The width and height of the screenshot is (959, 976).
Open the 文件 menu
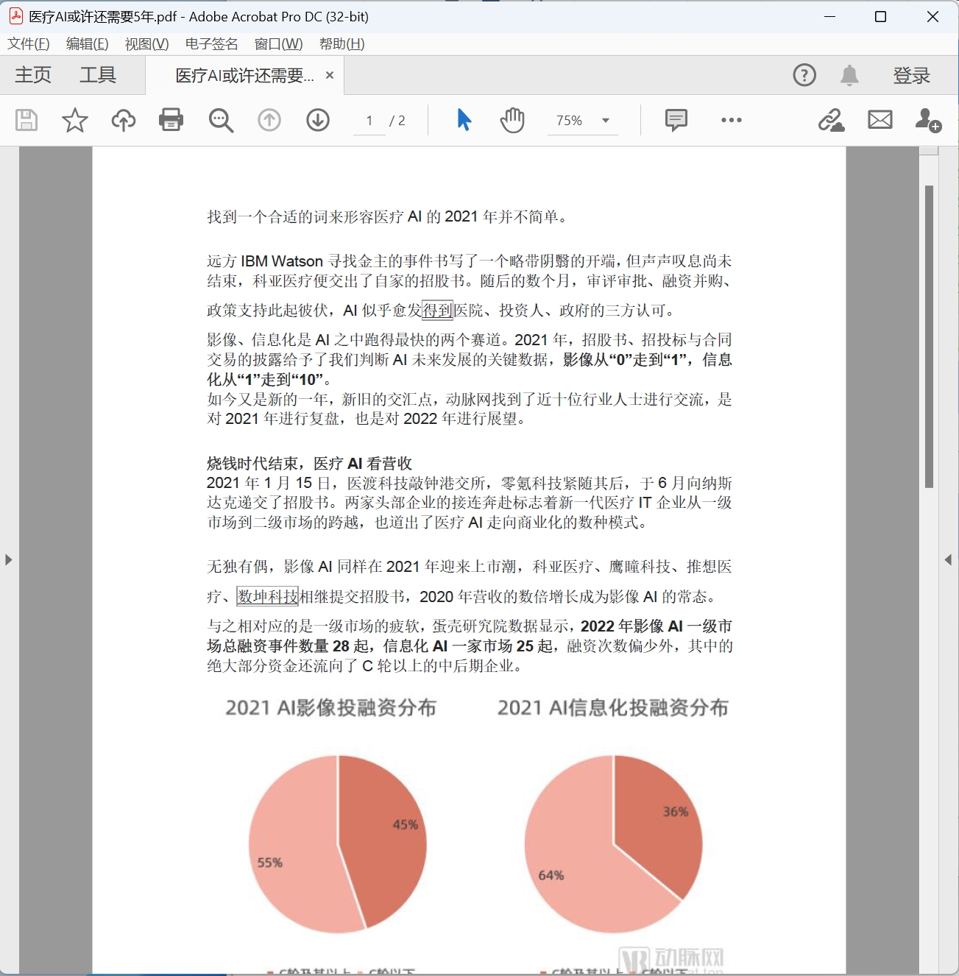[29, 44]
